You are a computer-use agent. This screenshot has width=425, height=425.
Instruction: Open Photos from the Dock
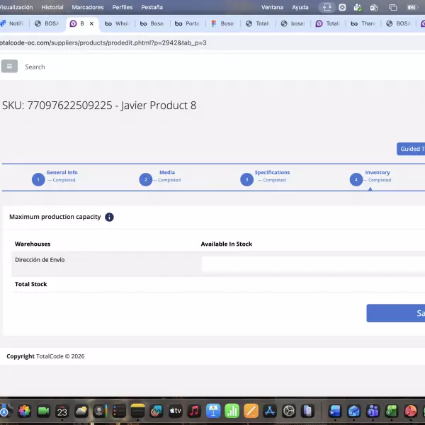click(x=24, y=411)
